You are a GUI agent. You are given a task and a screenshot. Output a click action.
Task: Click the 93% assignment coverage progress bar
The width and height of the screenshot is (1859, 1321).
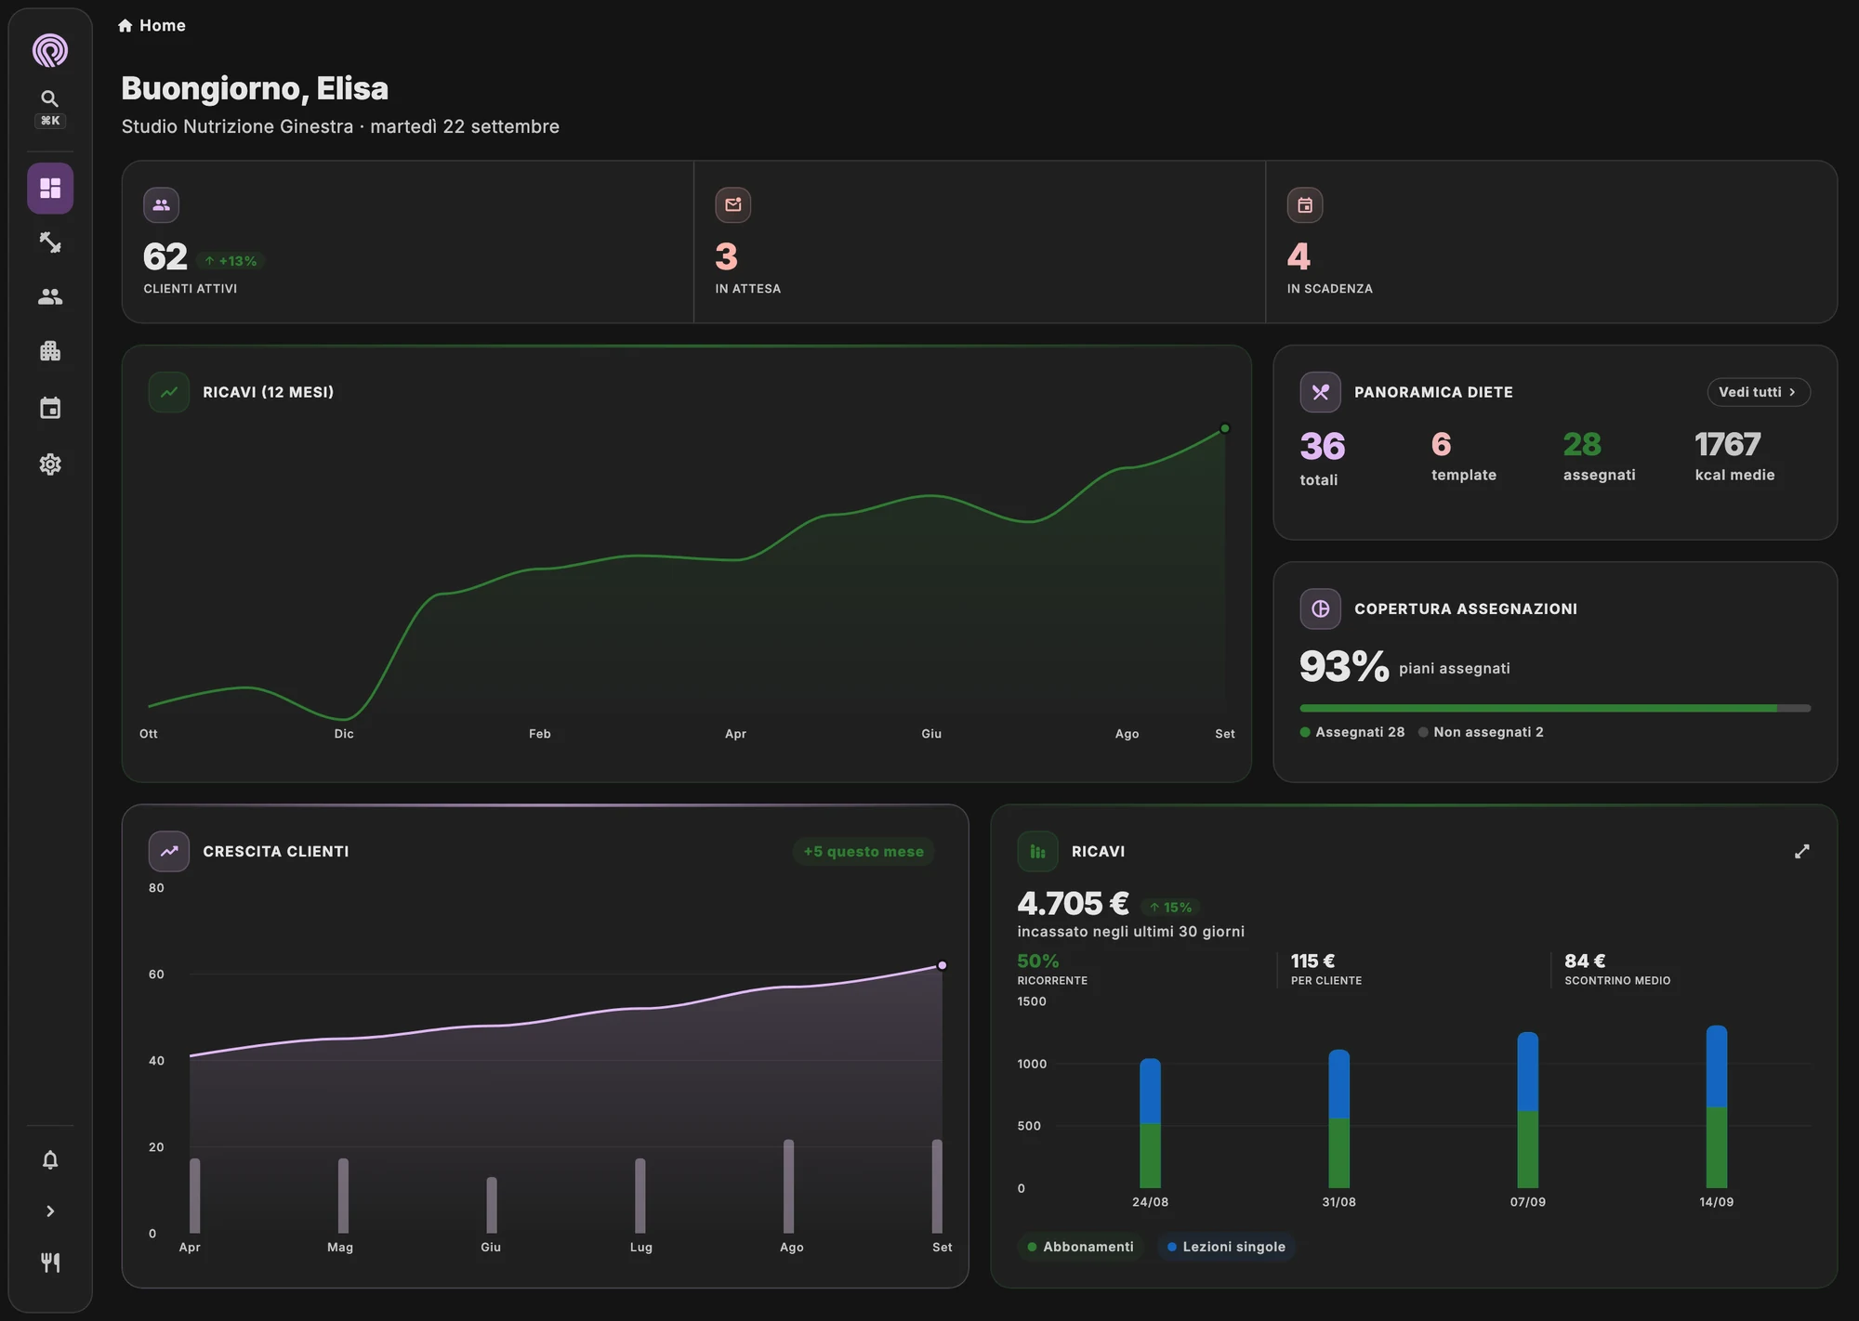pyautogui.click(x=1554, y=708)
